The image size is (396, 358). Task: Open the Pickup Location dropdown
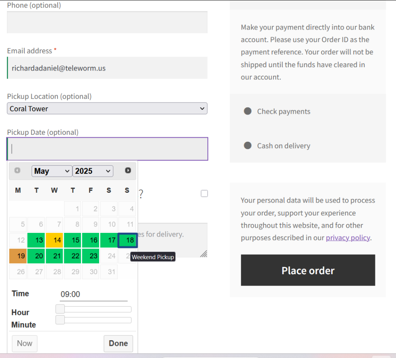pyautogui.click(x=107, y=109)
